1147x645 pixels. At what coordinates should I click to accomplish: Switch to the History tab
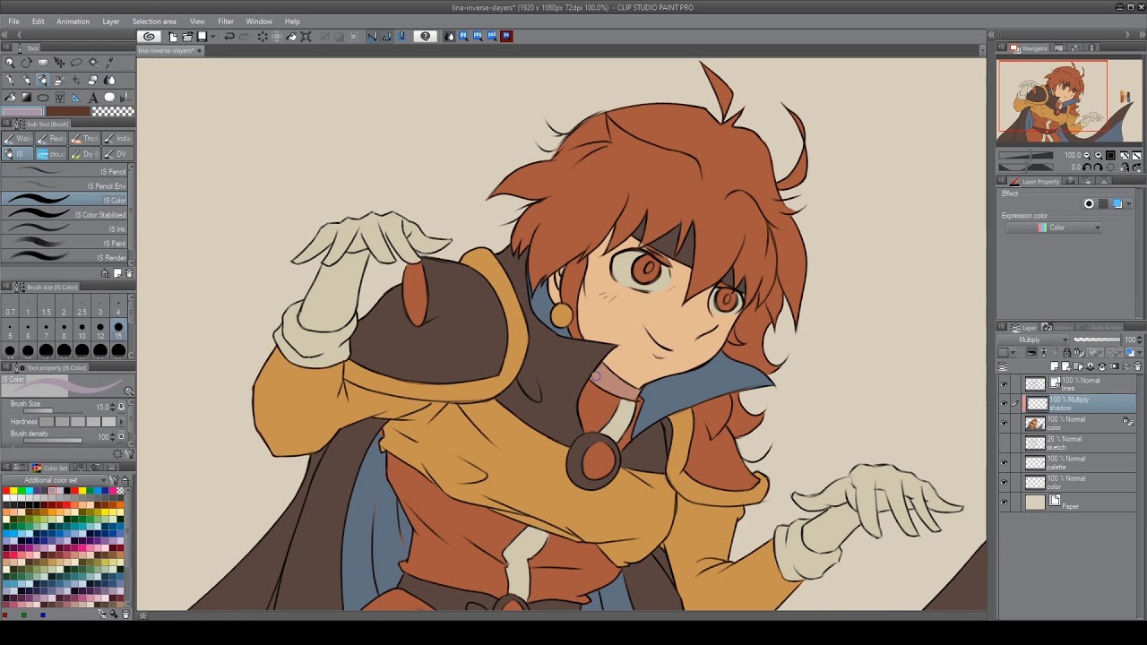(x=1057, y=327)
